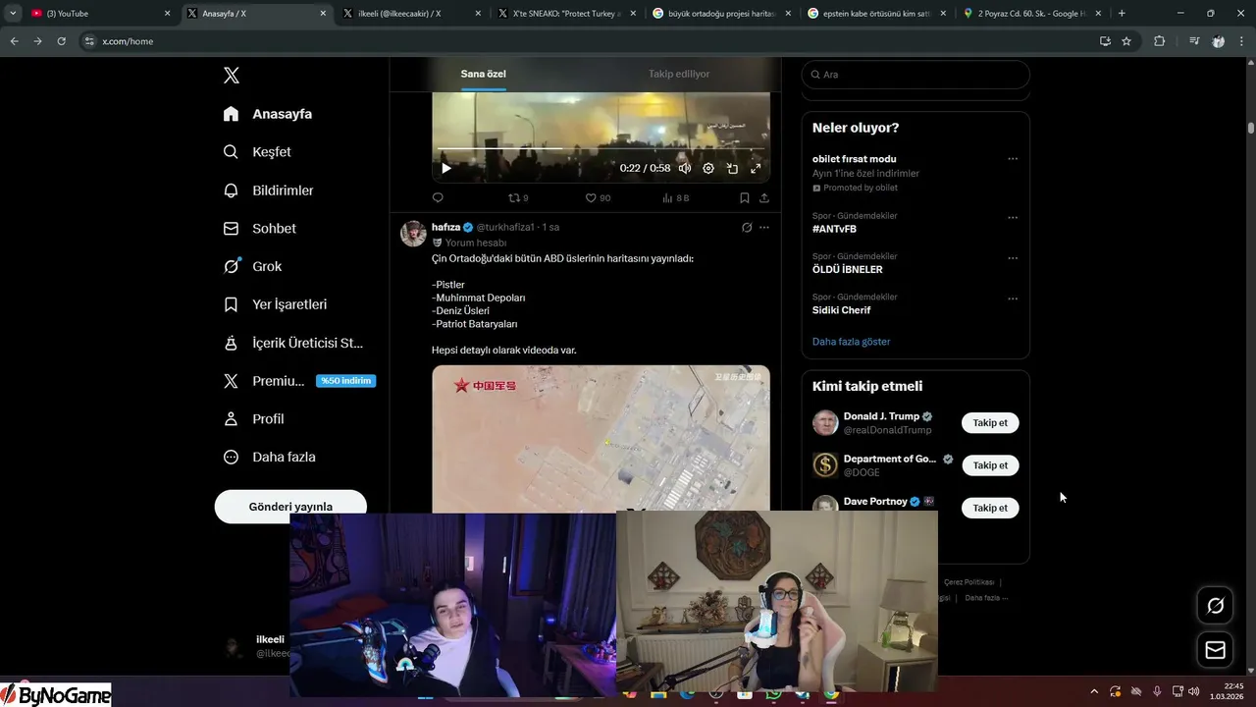The height and width of the screenshot is (707, 1256).
Task: Open Bildirimler notifications
Action: 268,190
